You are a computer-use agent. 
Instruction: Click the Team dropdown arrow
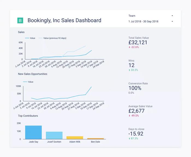tap(172, 16)
